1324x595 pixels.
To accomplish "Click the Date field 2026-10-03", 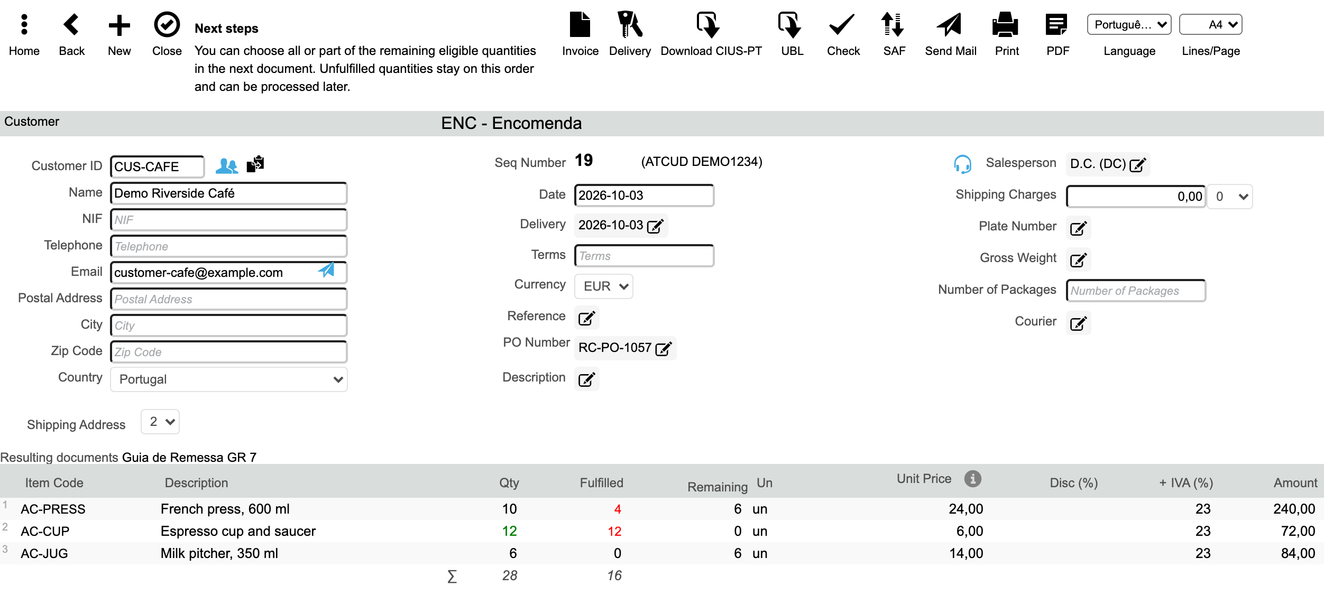I will click(x=644, y=196).
